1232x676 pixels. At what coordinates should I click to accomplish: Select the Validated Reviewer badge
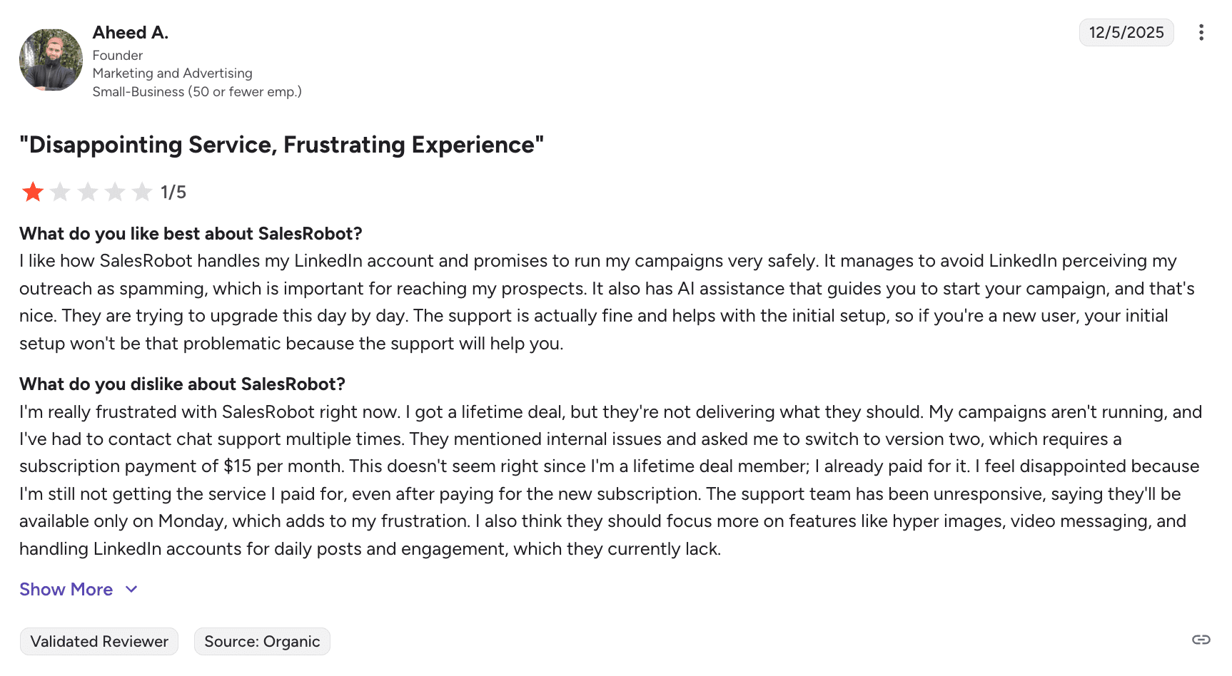click(99, 641)
